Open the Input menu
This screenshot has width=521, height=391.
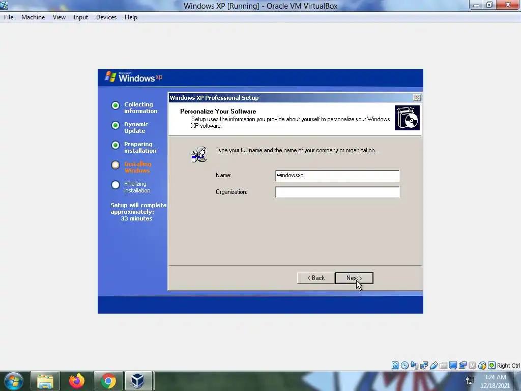pyautogui.click(x=81, y=17)
